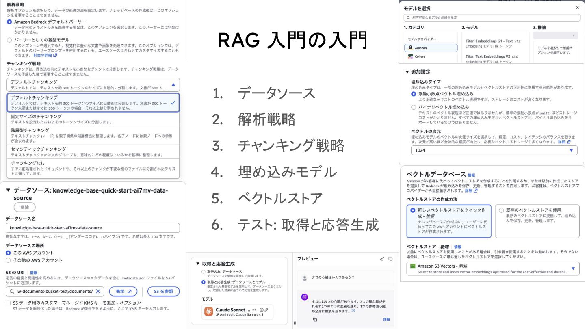Click the search icon in the model search box

408,17
